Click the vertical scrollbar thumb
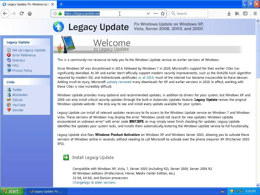 [x=258, y=51]
